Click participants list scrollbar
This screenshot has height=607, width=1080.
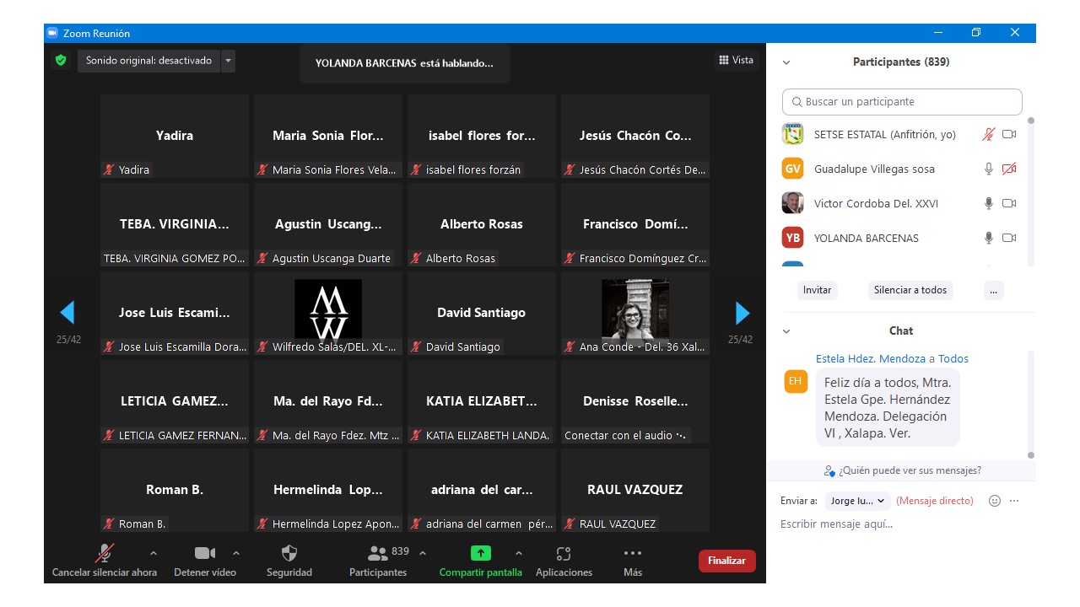point(1030,191)
